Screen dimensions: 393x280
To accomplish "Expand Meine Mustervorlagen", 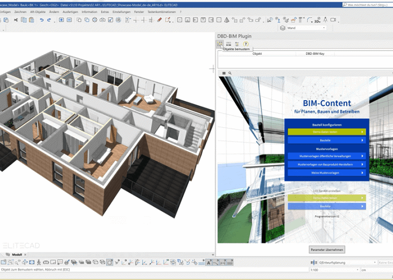I will (x=327, y=172).
